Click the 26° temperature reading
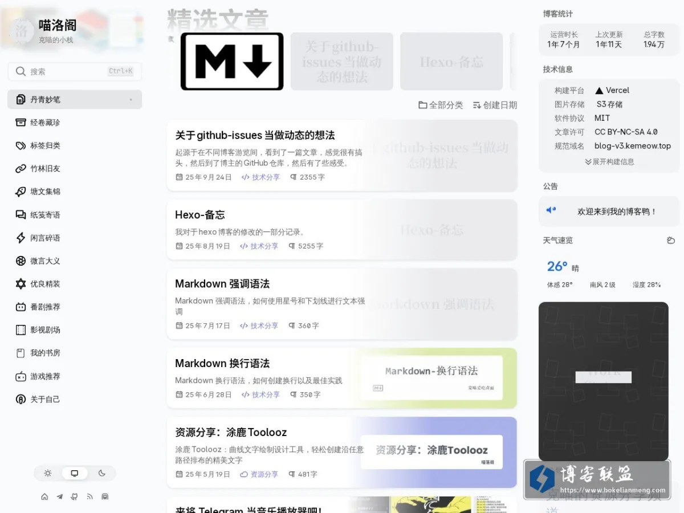The height and width of the screenshot is (513, 684). [x=557, y=266]
